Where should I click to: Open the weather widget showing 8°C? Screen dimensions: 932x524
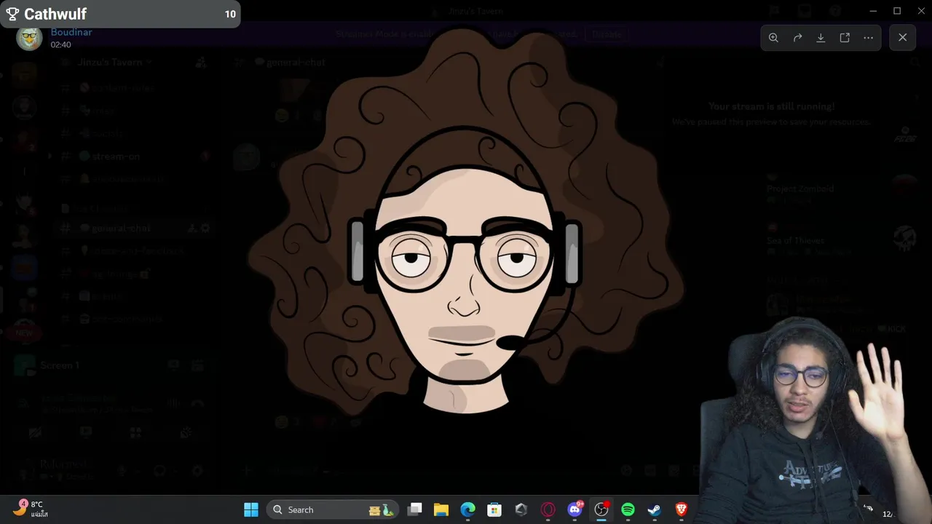click(x=32, y=509)
